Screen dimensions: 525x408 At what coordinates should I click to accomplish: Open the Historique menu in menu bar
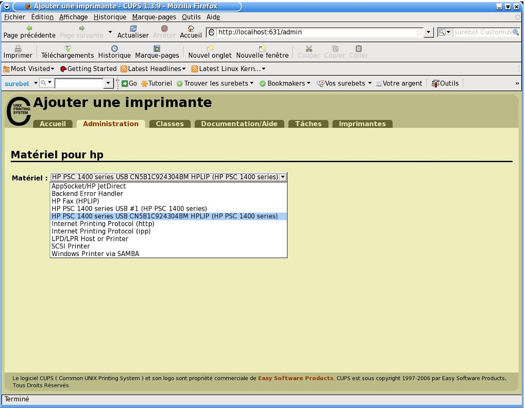click(x=110, y=17)
